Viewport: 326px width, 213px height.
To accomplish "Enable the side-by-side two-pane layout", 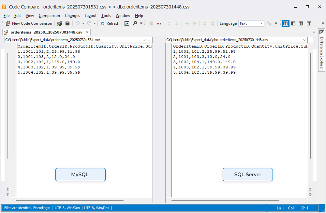I will click(x=286, y=23).
